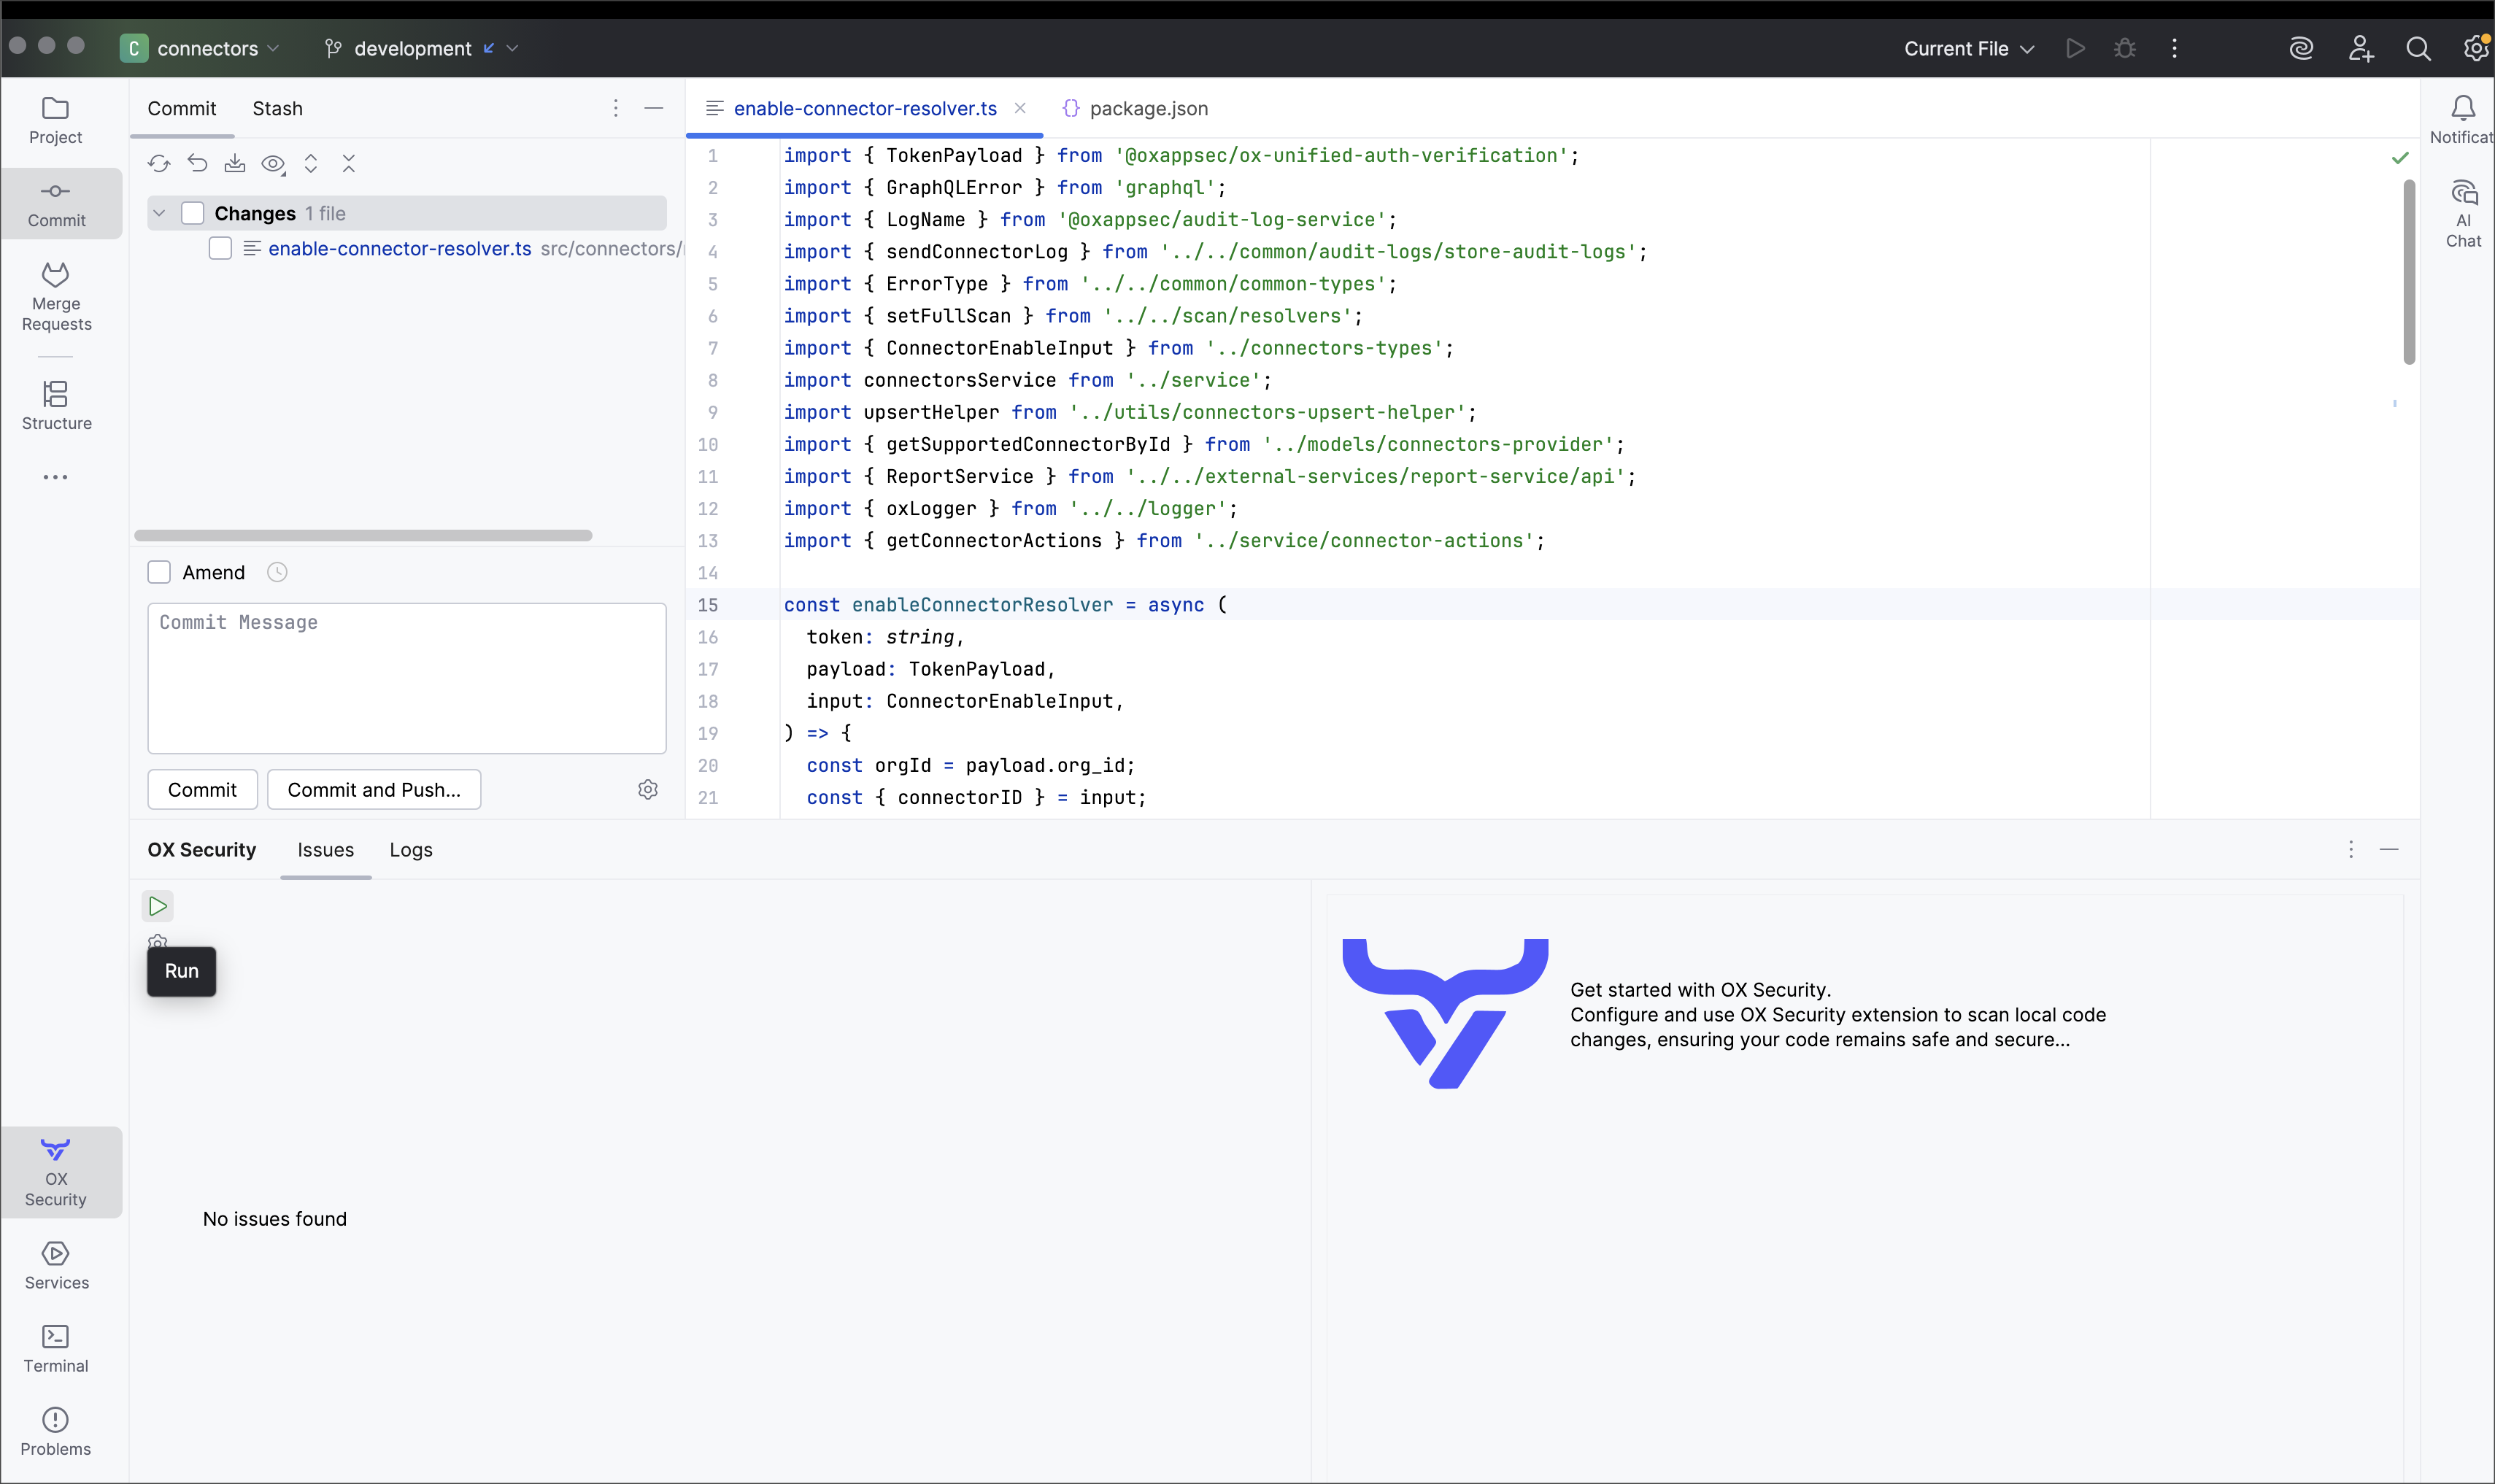Click the Rollback changes icon
Viewport: 2495px width, 1484px height.
pos(197,163)
